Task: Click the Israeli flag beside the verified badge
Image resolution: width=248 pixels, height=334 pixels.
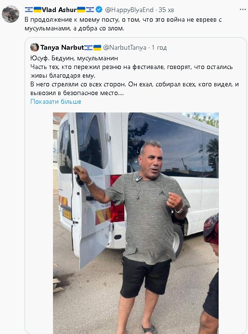Action: 90,10
